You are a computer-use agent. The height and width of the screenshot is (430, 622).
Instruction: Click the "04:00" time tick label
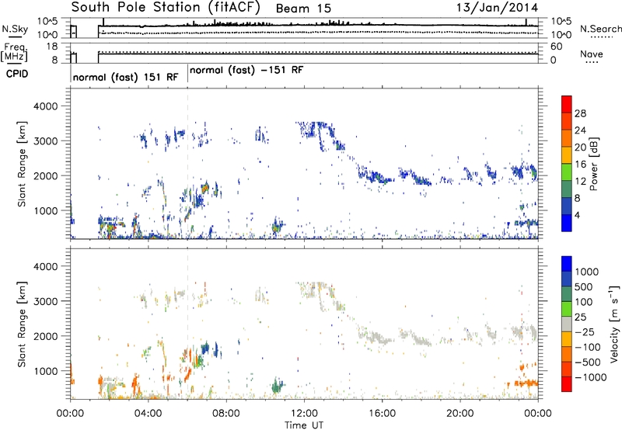(x=148, y=414)
